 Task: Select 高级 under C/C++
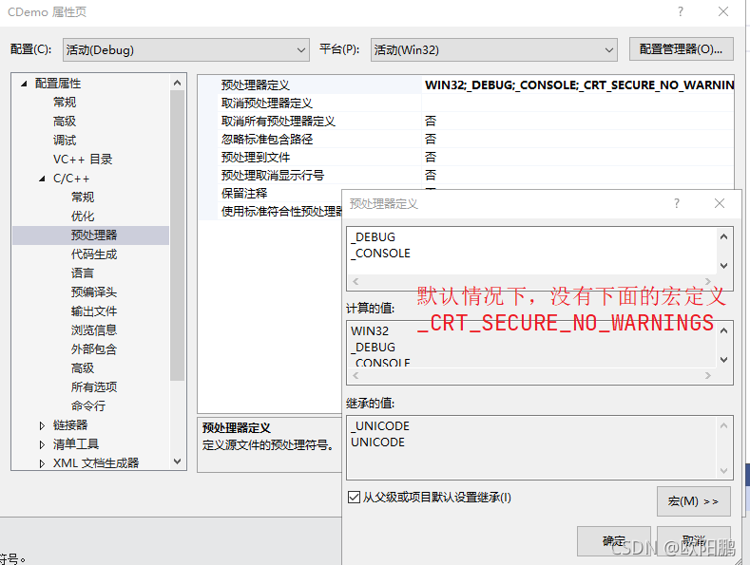pos(83,368)
